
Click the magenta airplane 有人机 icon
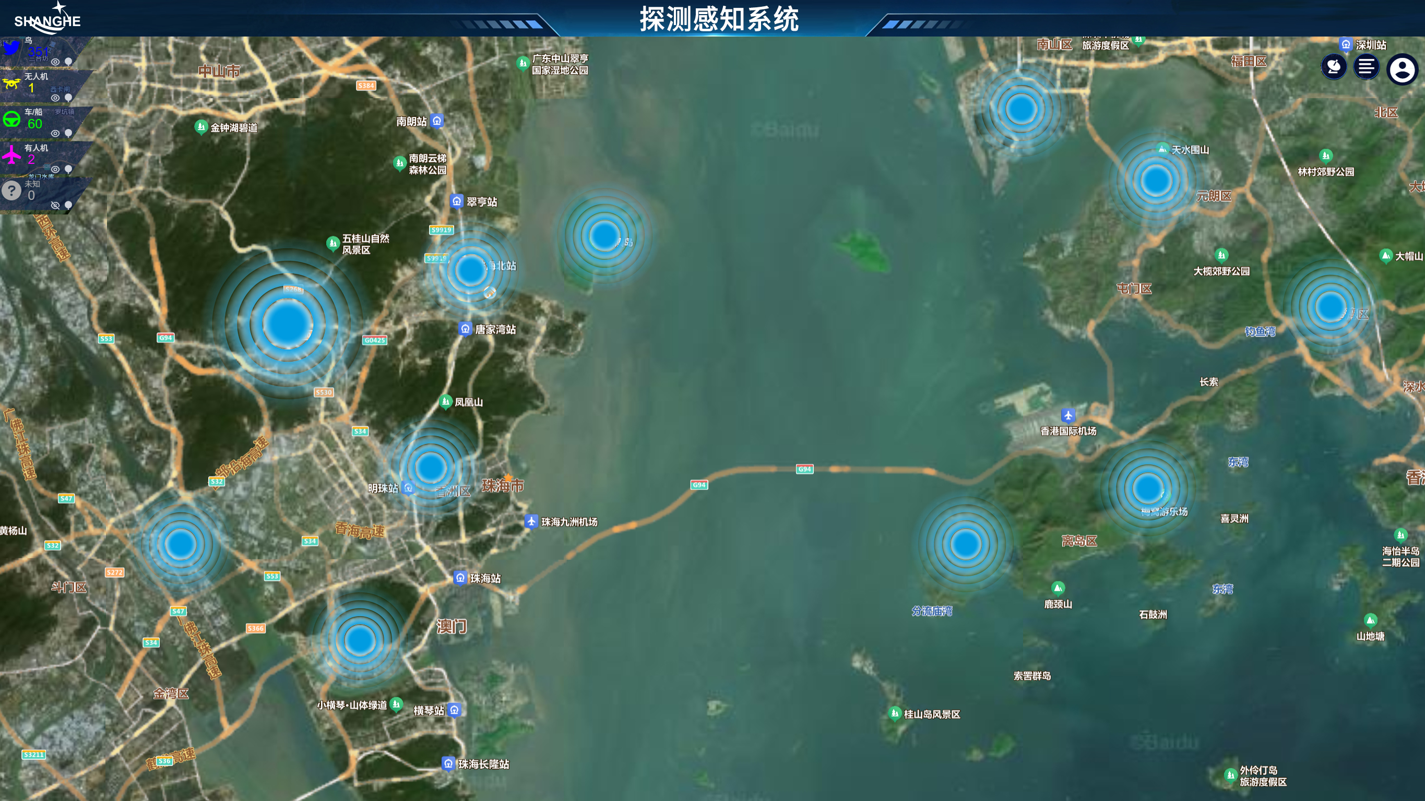pos(11,155)
